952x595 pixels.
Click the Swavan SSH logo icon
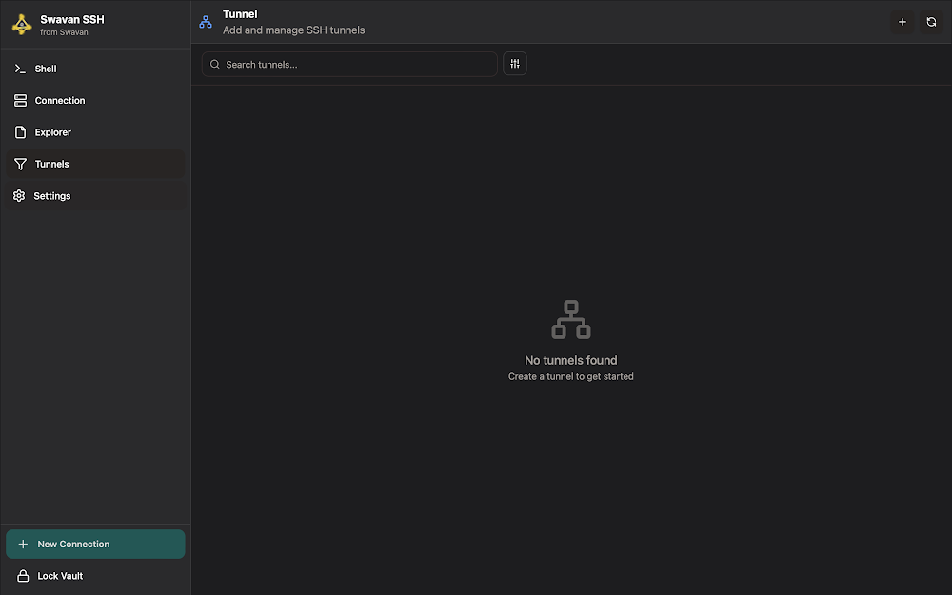coord(21,24)
